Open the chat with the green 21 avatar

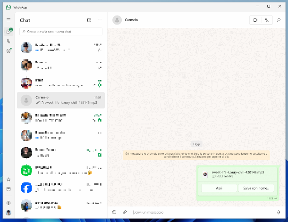61,170
